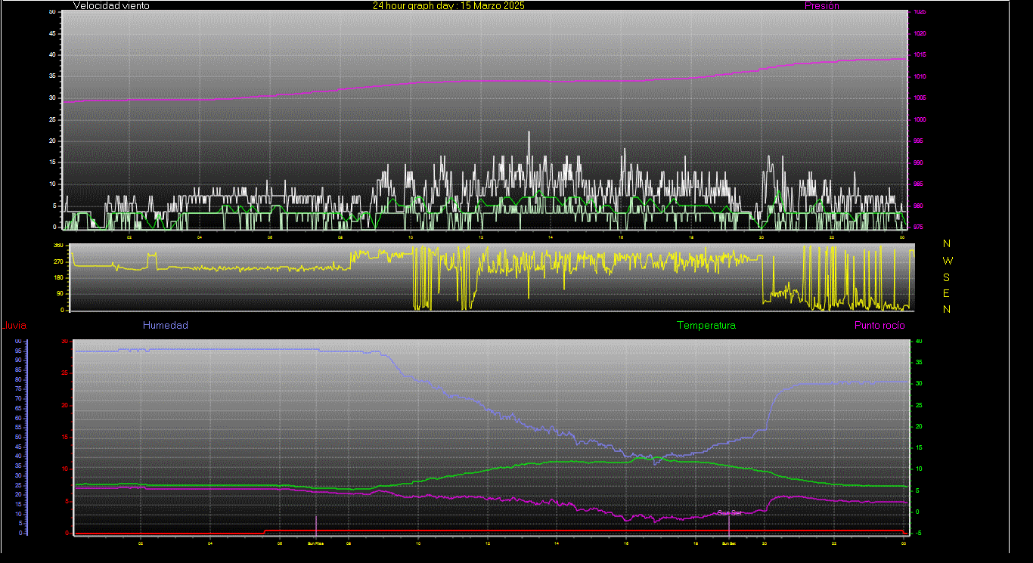Click the small 'Sun Set' marker on the time axis
The image size is (1033, 563).
728,543
